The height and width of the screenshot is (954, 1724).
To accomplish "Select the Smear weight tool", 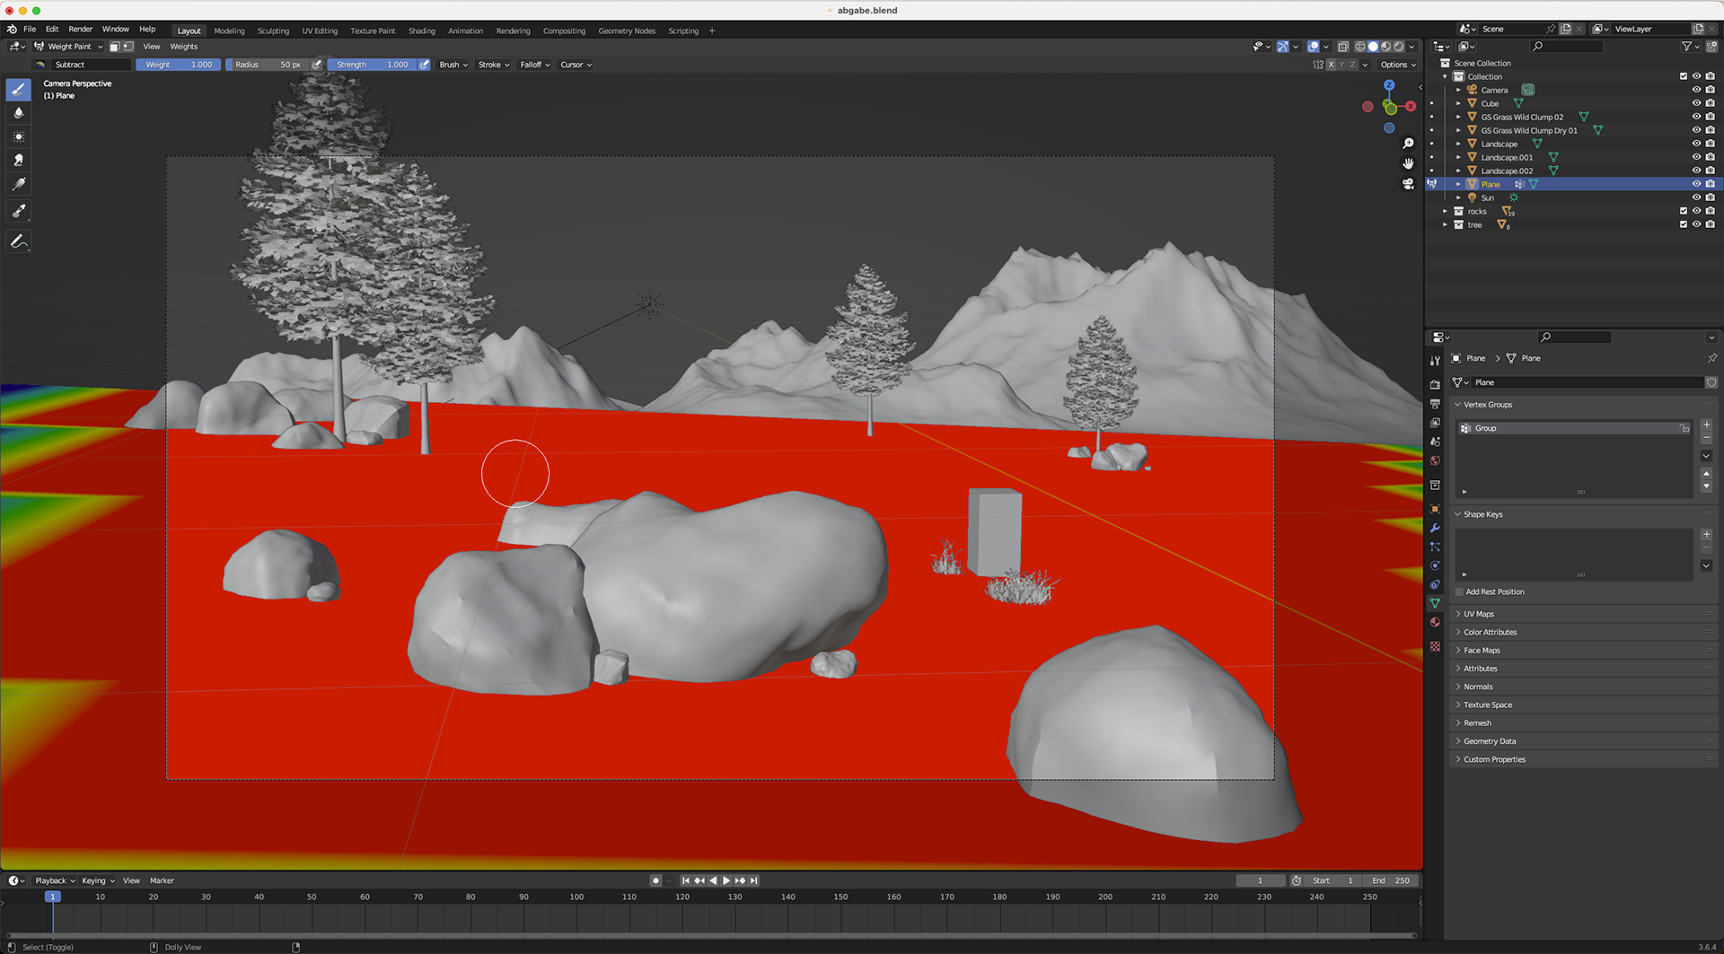I will tap(18, 160).
